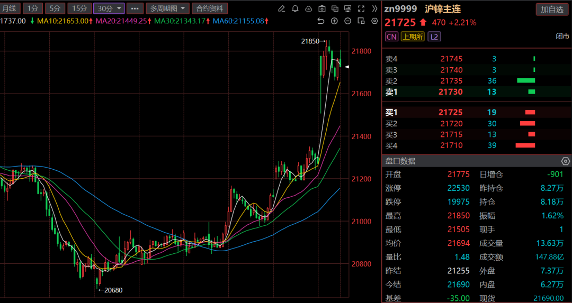
Task: Open price alert bell icon
Action: (295, 8)
